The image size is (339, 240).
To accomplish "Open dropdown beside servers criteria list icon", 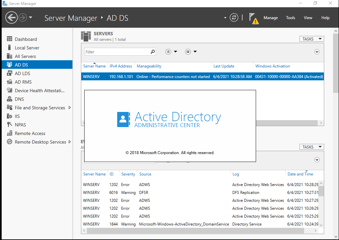I will coord(175,52).
